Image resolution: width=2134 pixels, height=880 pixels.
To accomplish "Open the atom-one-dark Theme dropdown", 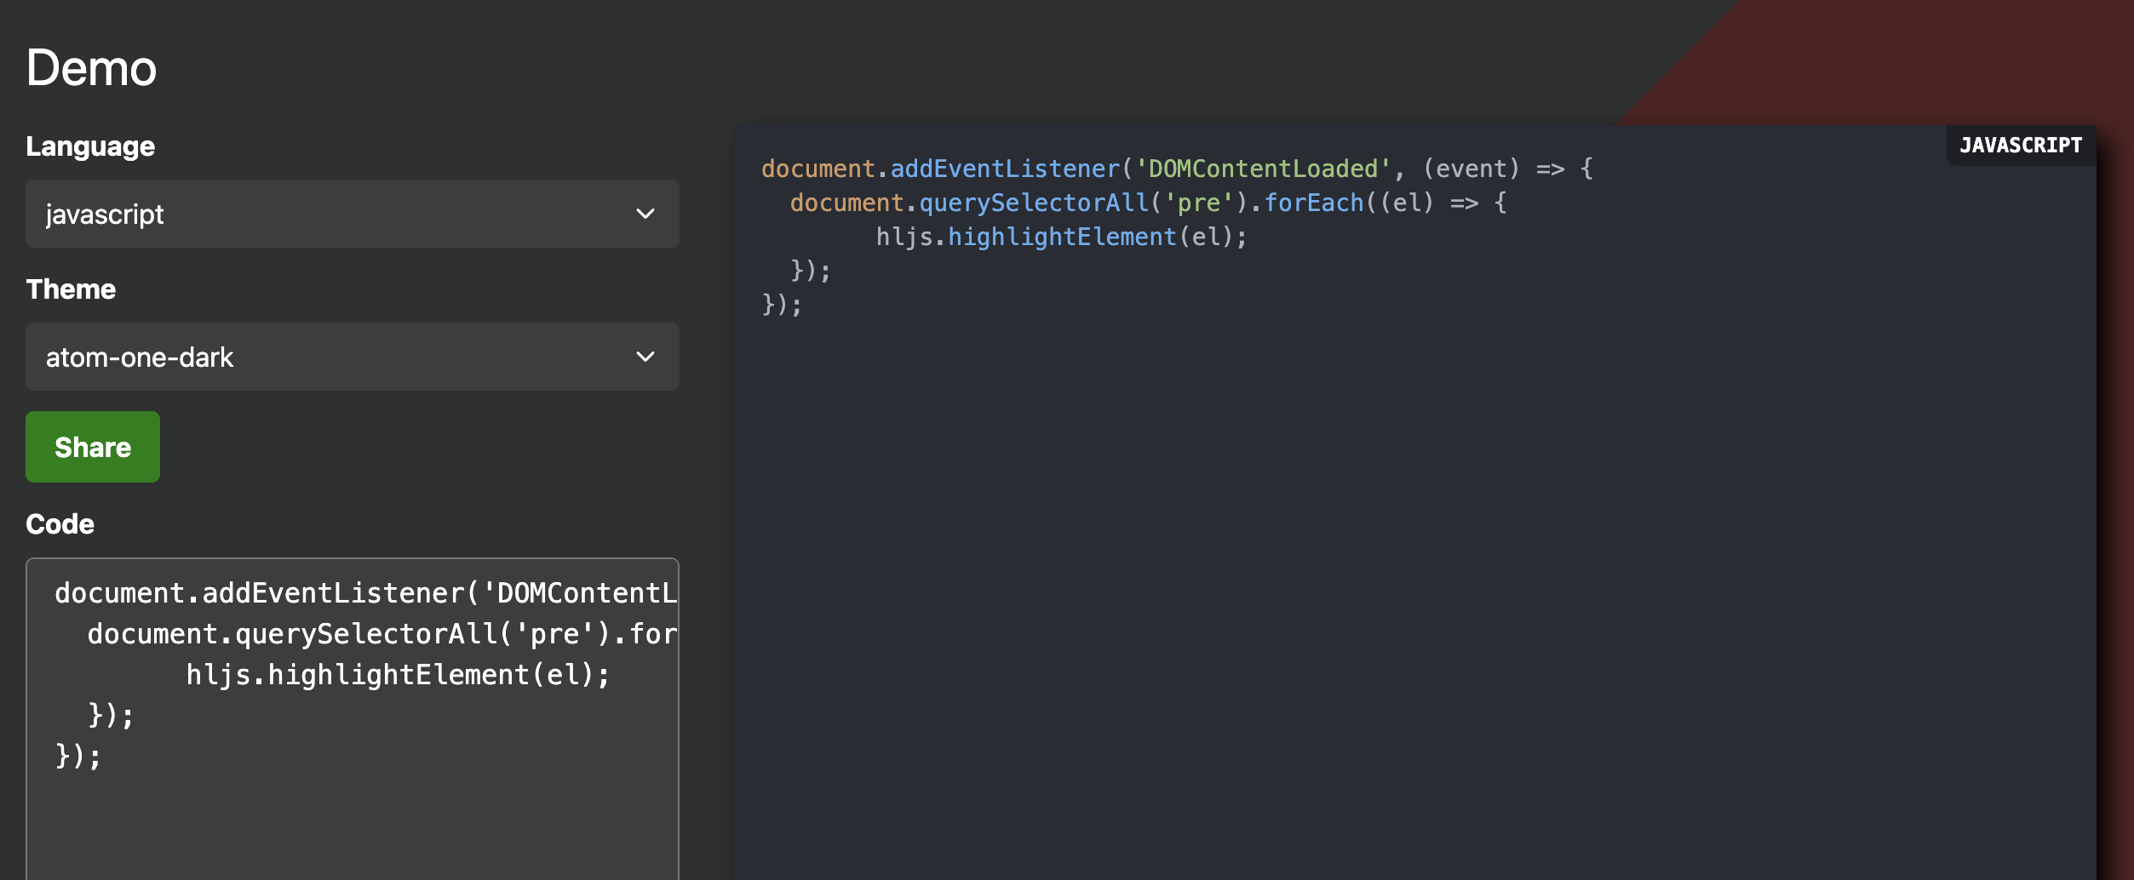I will pyautogui.click(x=341, y=357).
